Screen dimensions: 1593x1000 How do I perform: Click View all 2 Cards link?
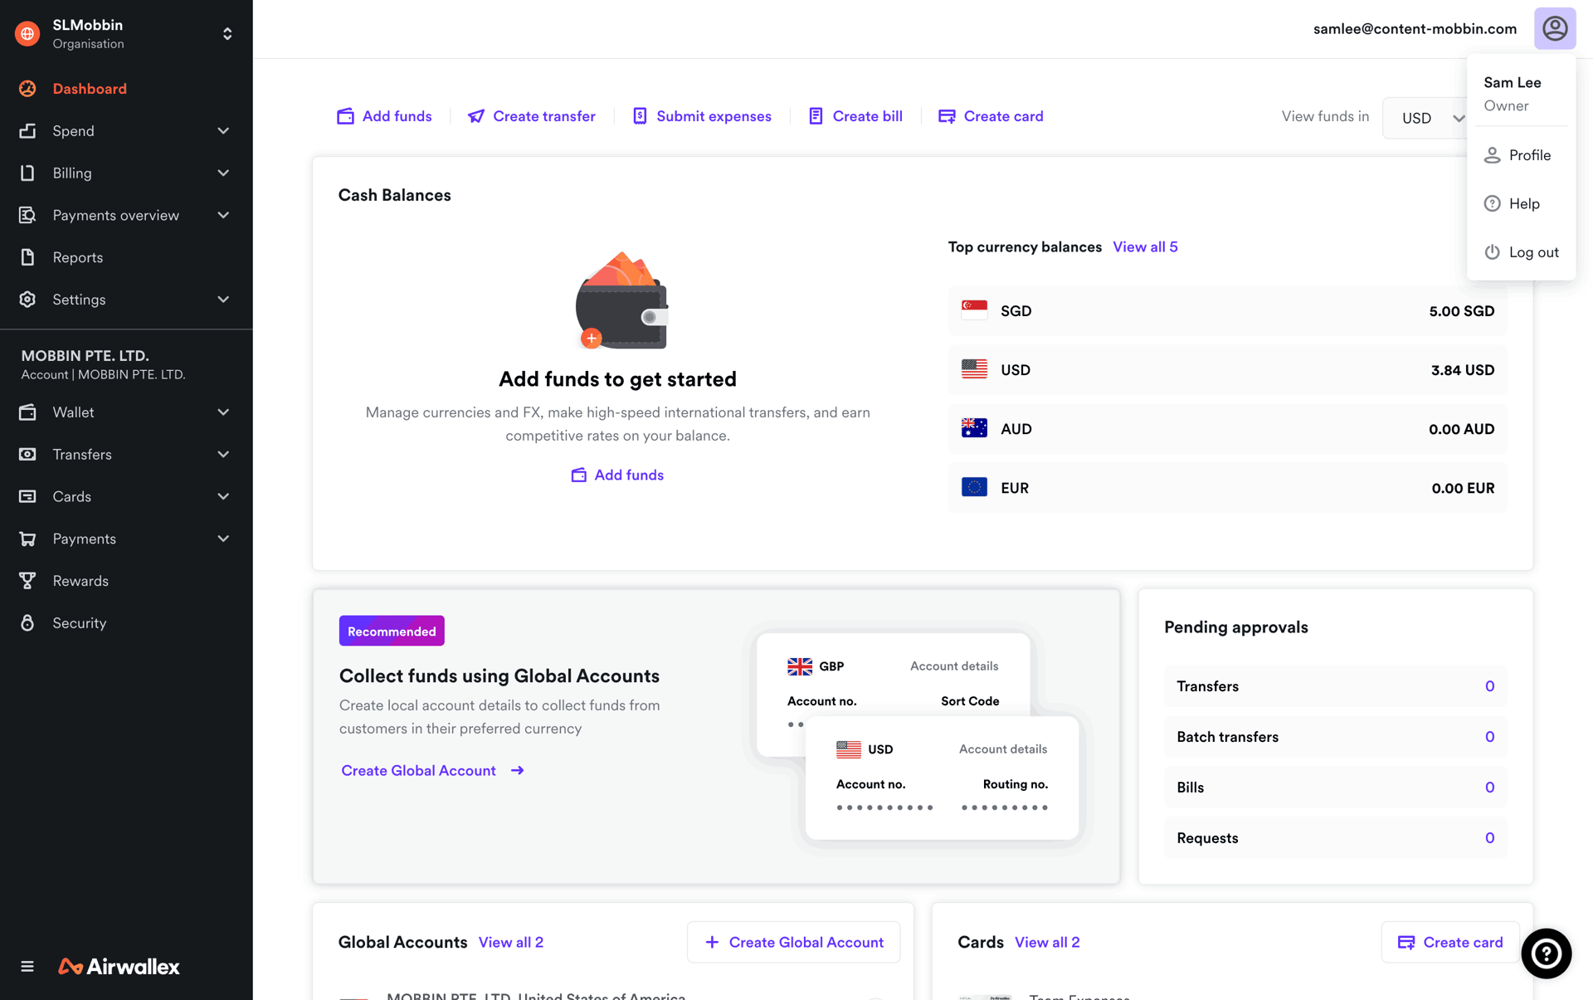point(1047,943)
